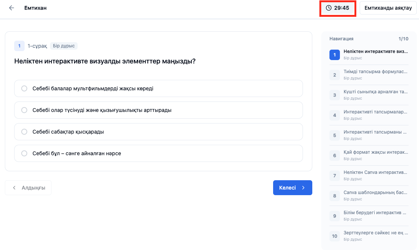Choose option Себебі сабақтар қысқарады
Viewport: 419px width, 250px height.
click(159, 132)
